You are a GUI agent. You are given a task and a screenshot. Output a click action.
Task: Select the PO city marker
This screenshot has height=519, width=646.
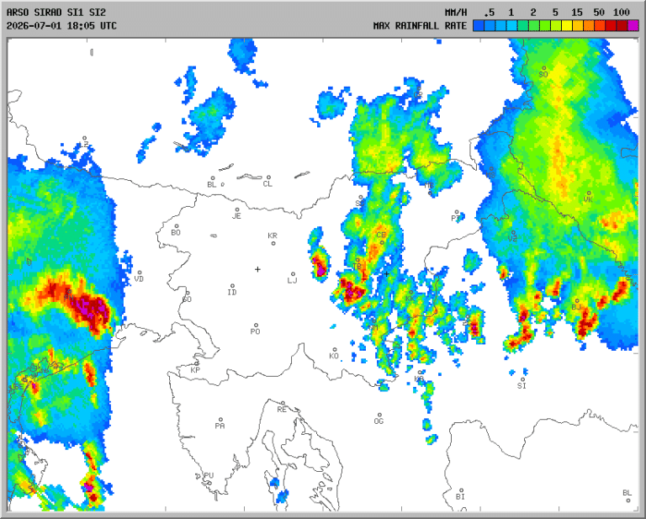(x=256, y=325)
